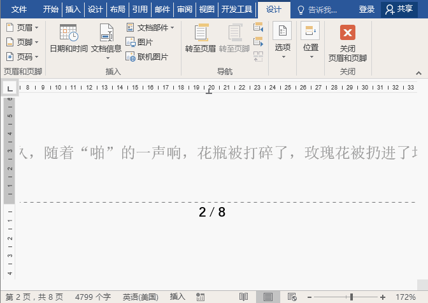428x303 pixels.
Task: Open the 文档信息 document info menu
Action: (106, 41)
